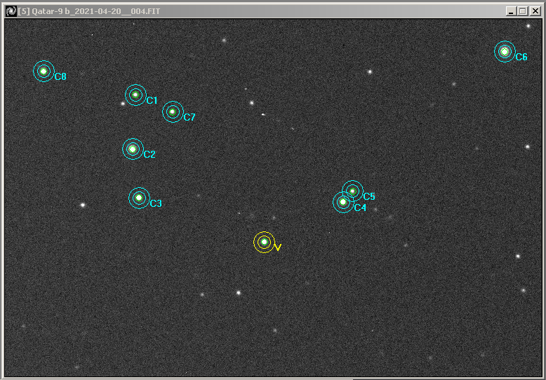Select comparison star aperture C1

pyautogui.click(x=135, y=95)
